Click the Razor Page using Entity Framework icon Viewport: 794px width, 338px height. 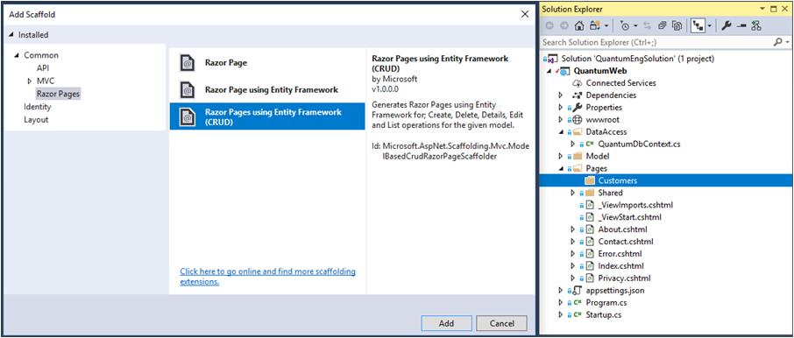188,90
